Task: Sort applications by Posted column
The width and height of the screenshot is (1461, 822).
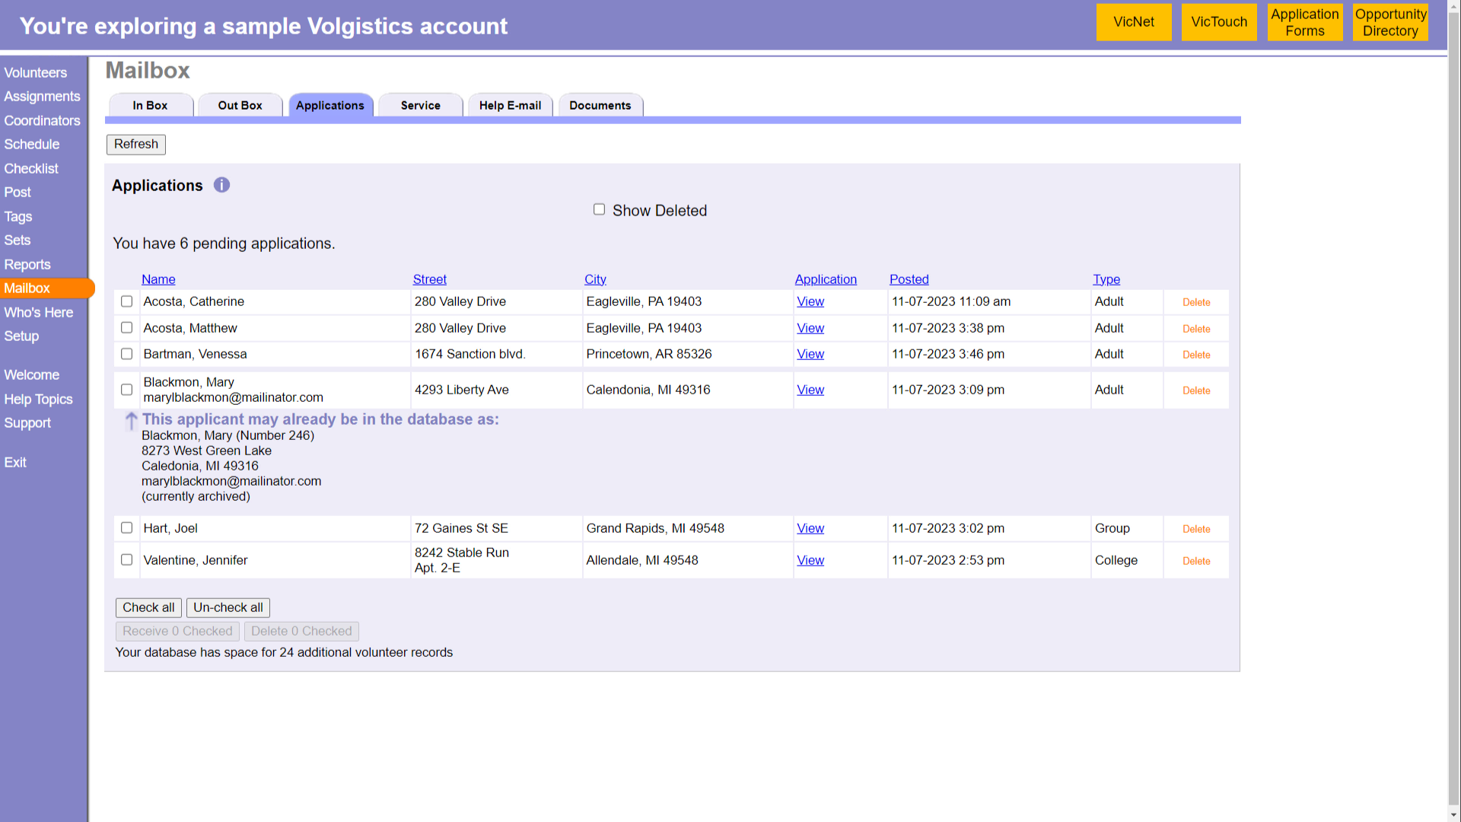Action: [x=909, y=279]
